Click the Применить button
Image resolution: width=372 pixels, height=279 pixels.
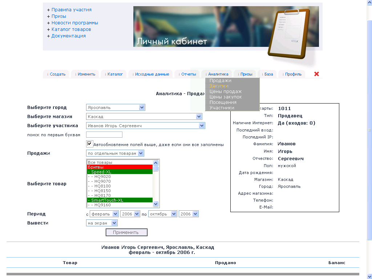click(126, 232)
